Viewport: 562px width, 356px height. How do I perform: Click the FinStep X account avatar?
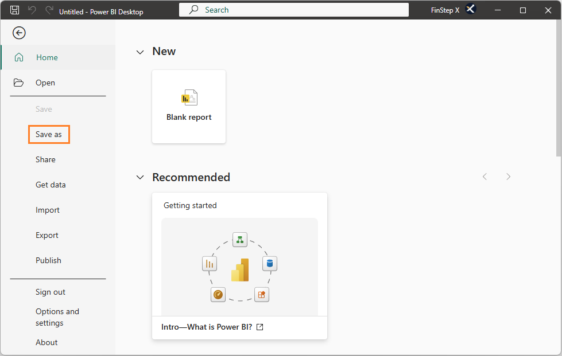coord(470,9)
